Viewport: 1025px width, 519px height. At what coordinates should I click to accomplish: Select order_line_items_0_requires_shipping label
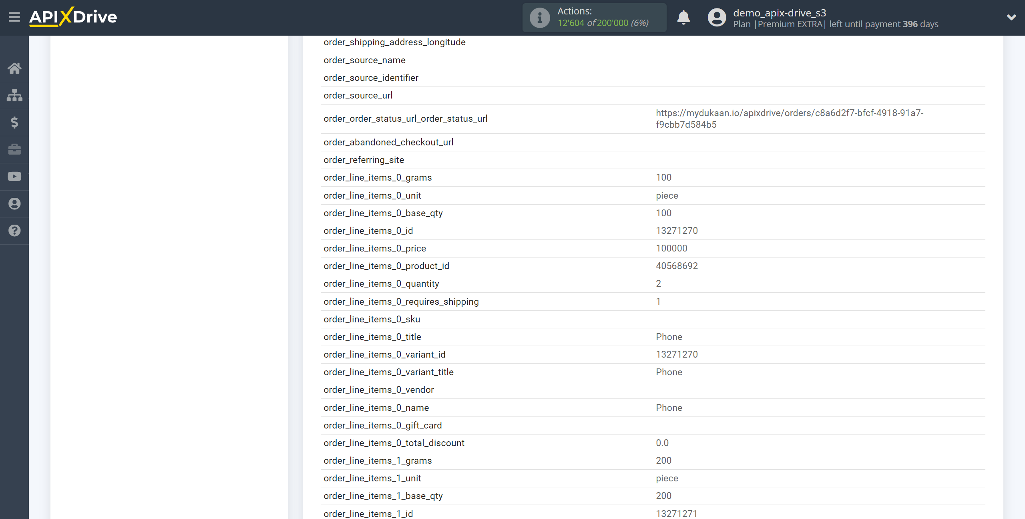coord(401,302)
